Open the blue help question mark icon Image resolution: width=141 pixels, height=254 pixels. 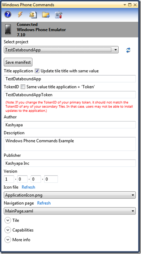8,15
